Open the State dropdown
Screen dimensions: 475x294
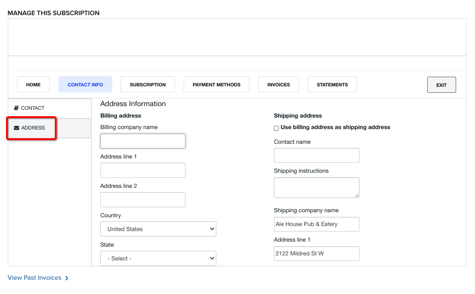click(x=158, y=258)
